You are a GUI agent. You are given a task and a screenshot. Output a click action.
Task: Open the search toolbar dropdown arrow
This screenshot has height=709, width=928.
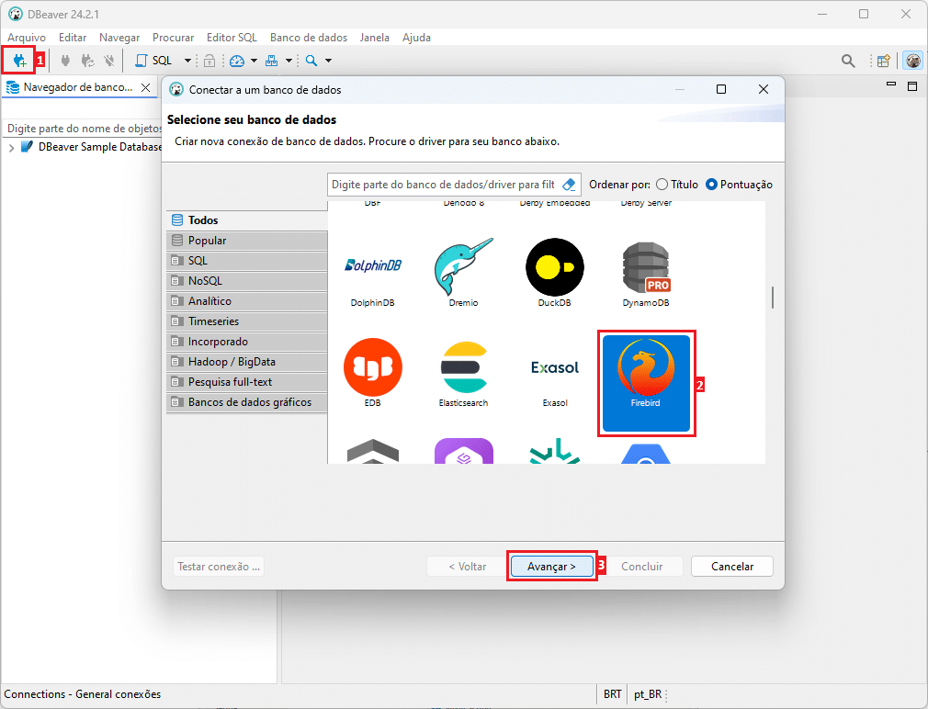328,61
